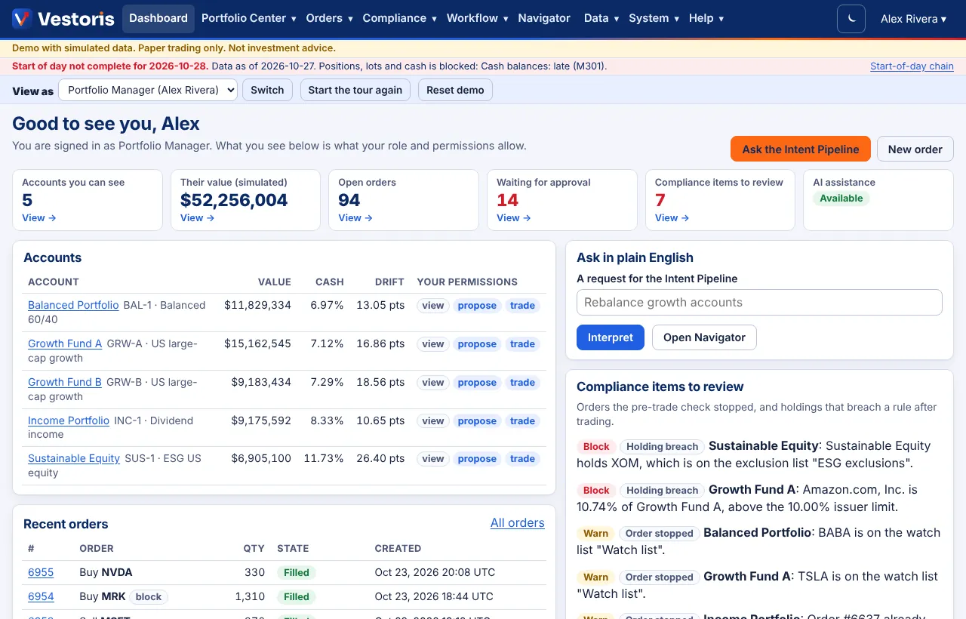The image size is (966, 619).
Task: Click the New order button
Action: (915, 149)
